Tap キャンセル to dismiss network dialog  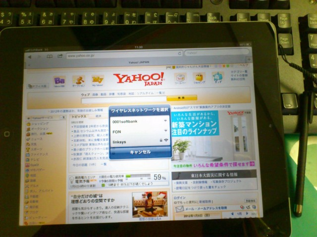[x=140, y=152]
